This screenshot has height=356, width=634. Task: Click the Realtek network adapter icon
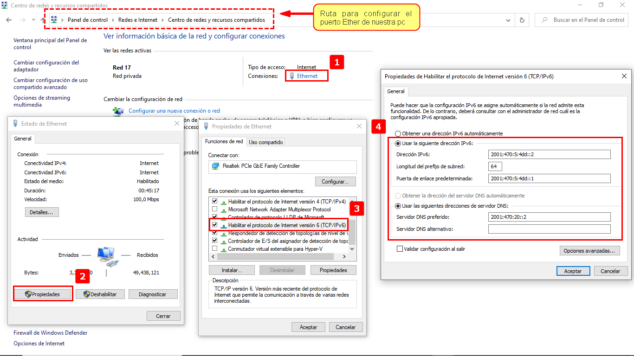click(x=215, y=166)
